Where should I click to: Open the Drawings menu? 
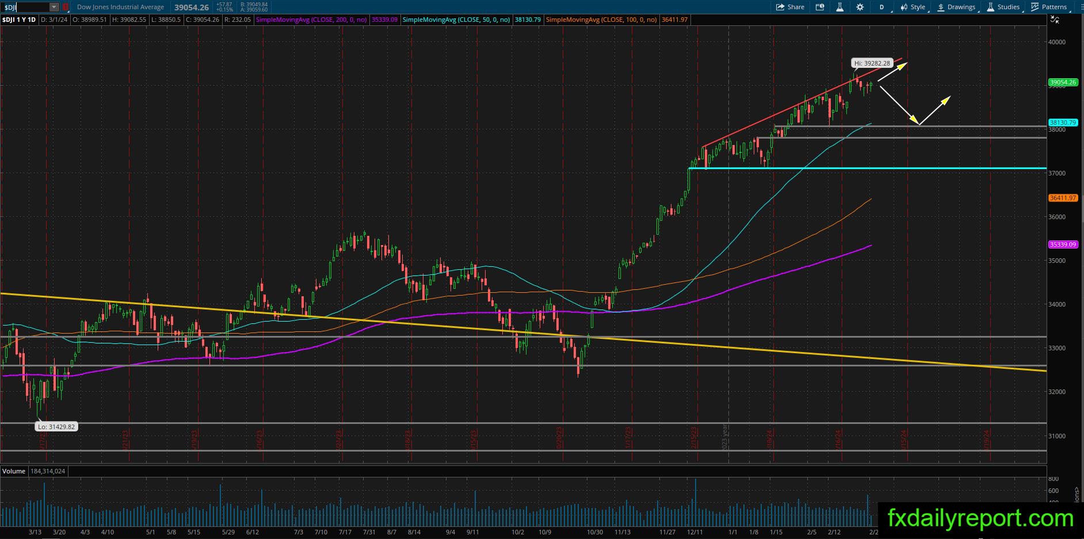click(x=956, y=7)
